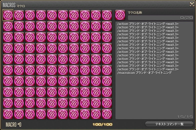The height and width of the screenshot is (130, 196).
Task: Select the macro icon in row 2, column 6
Action: tap(63, 26)
